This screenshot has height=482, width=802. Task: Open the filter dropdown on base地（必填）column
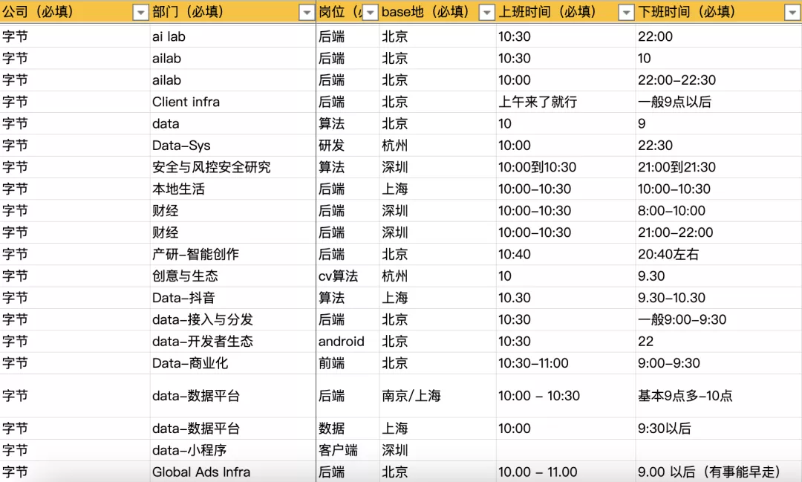coord(487,12)
